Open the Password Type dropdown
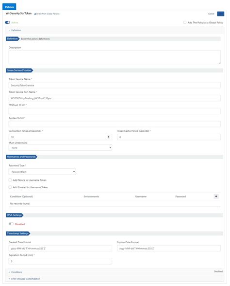 [x=42, y=172]
